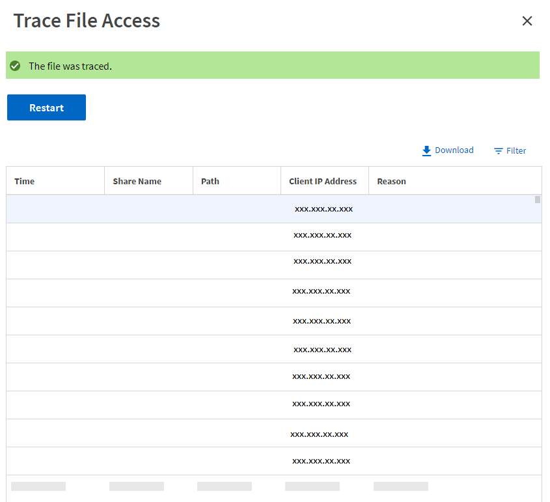550x502 pixels.
Task: Close the Trace File Access dialog
Action: [x=527, y=21]
